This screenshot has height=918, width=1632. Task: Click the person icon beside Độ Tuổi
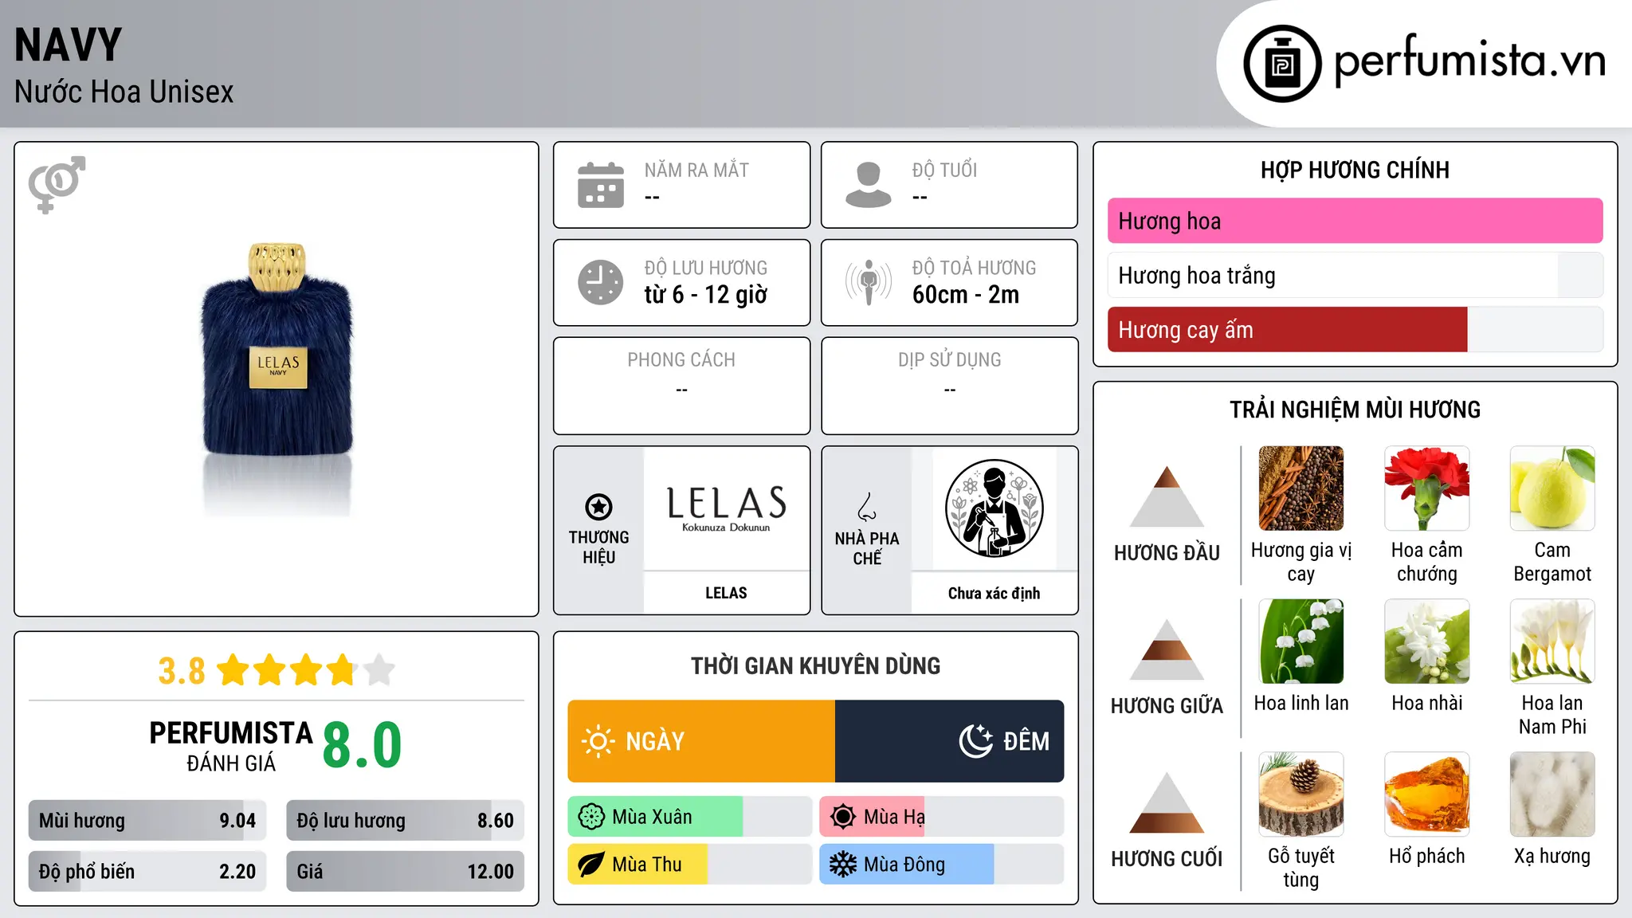click(x=869, y=185)
